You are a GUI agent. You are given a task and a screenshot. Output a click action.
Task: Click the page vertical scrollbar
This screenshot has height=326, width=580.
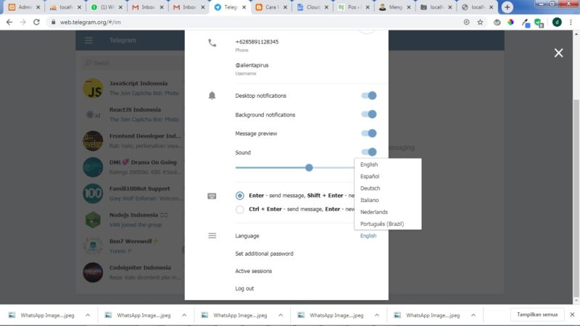[x=576, y=198]
